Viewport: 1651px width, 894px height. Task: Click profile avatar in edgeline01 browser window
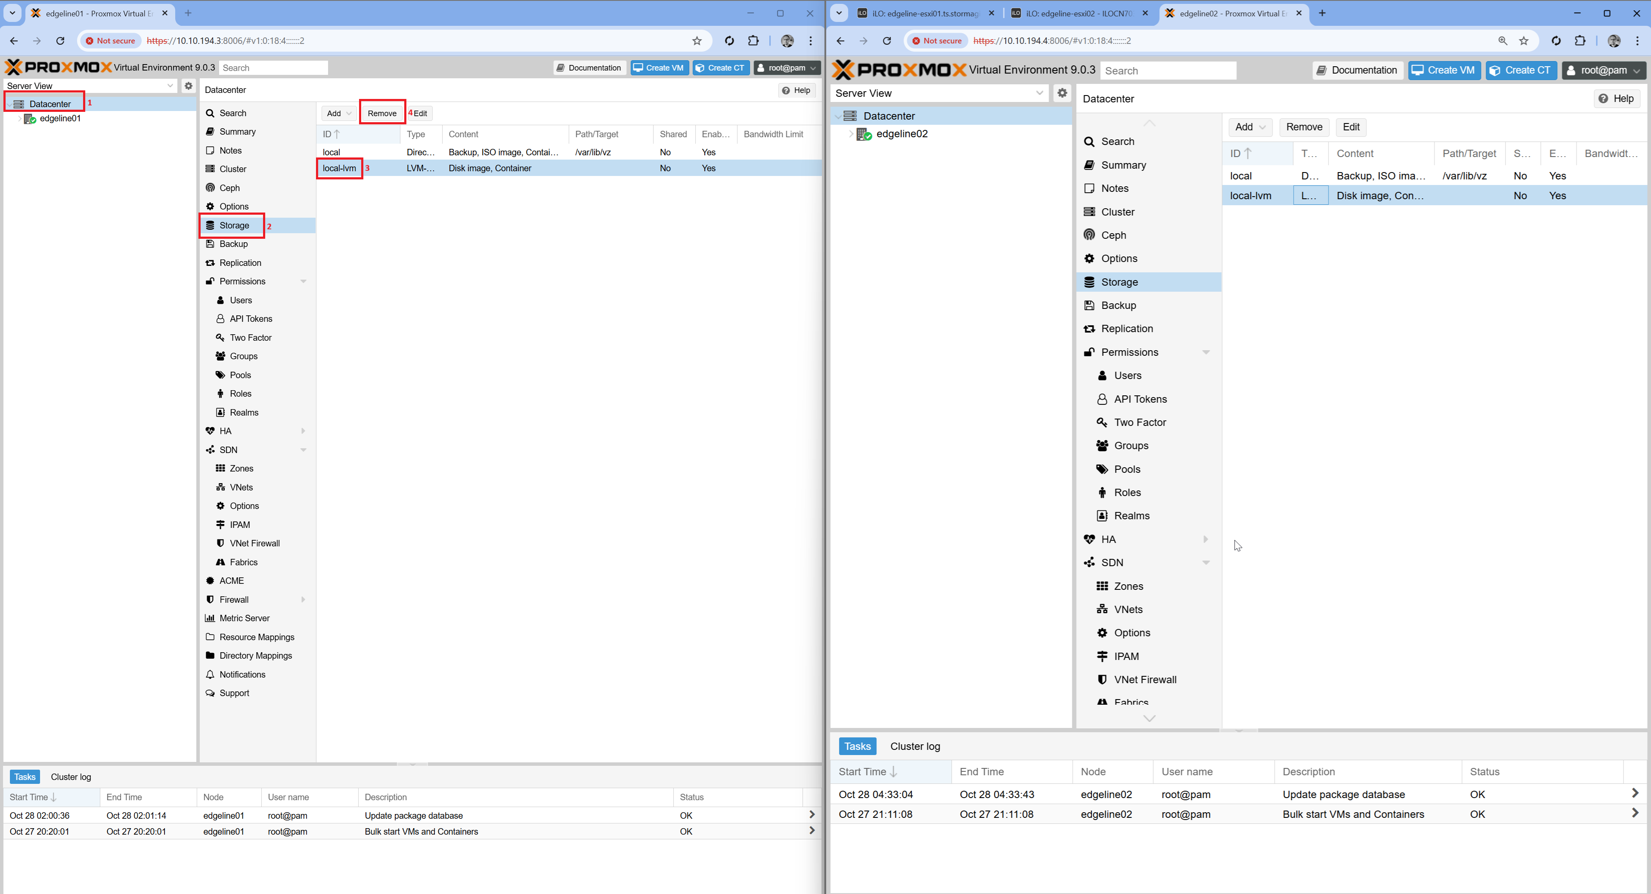[787, 40]
